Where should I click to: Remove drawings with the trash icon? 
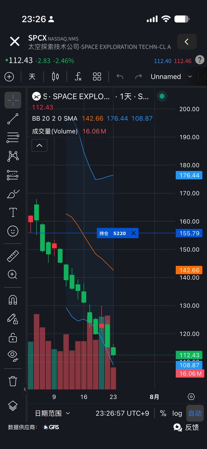[13, 381]
